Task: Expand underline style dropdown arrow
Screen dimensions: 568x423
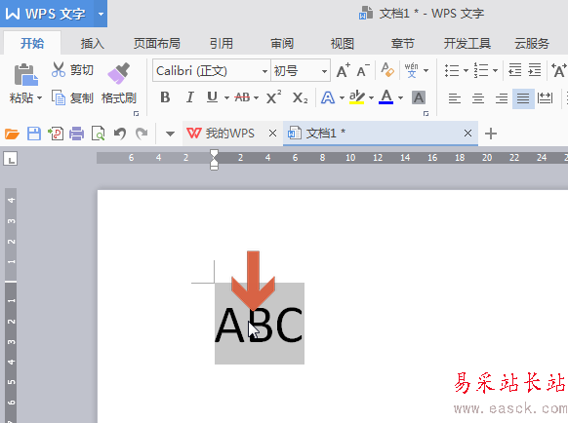Action: (x=226, y=98)
